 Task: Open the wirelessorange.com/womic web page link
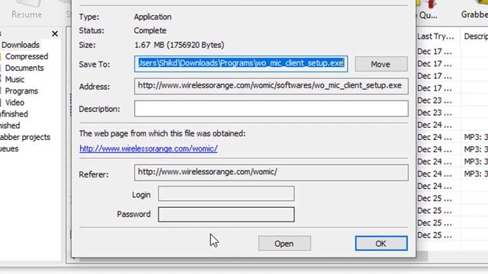148,148
